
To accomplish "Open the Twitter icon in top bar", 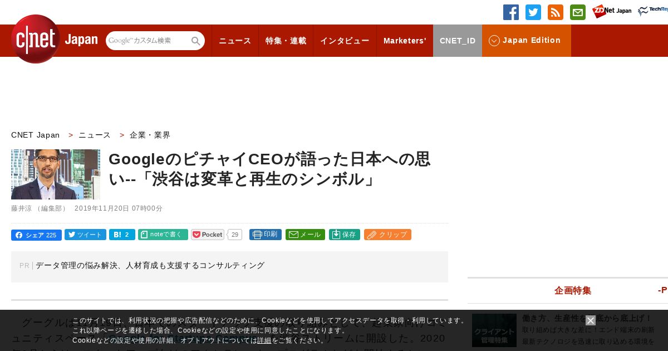I will pyautogui.click(x=533, y=12).
